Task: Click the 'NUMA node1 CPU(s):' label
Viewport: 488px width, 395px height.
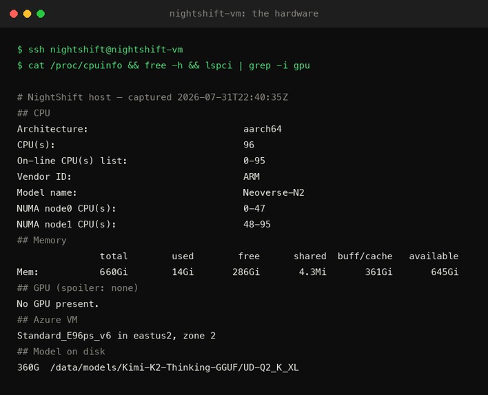Action: (67, 224)
